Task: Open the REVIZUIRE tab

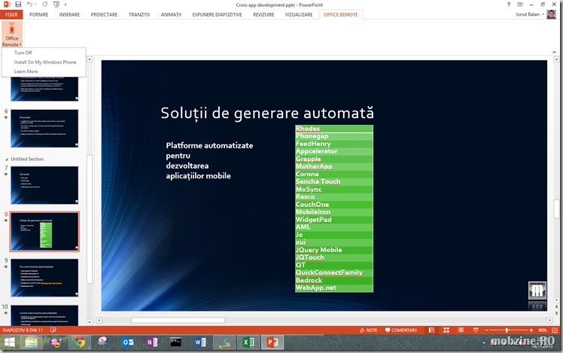Action: 263,14
